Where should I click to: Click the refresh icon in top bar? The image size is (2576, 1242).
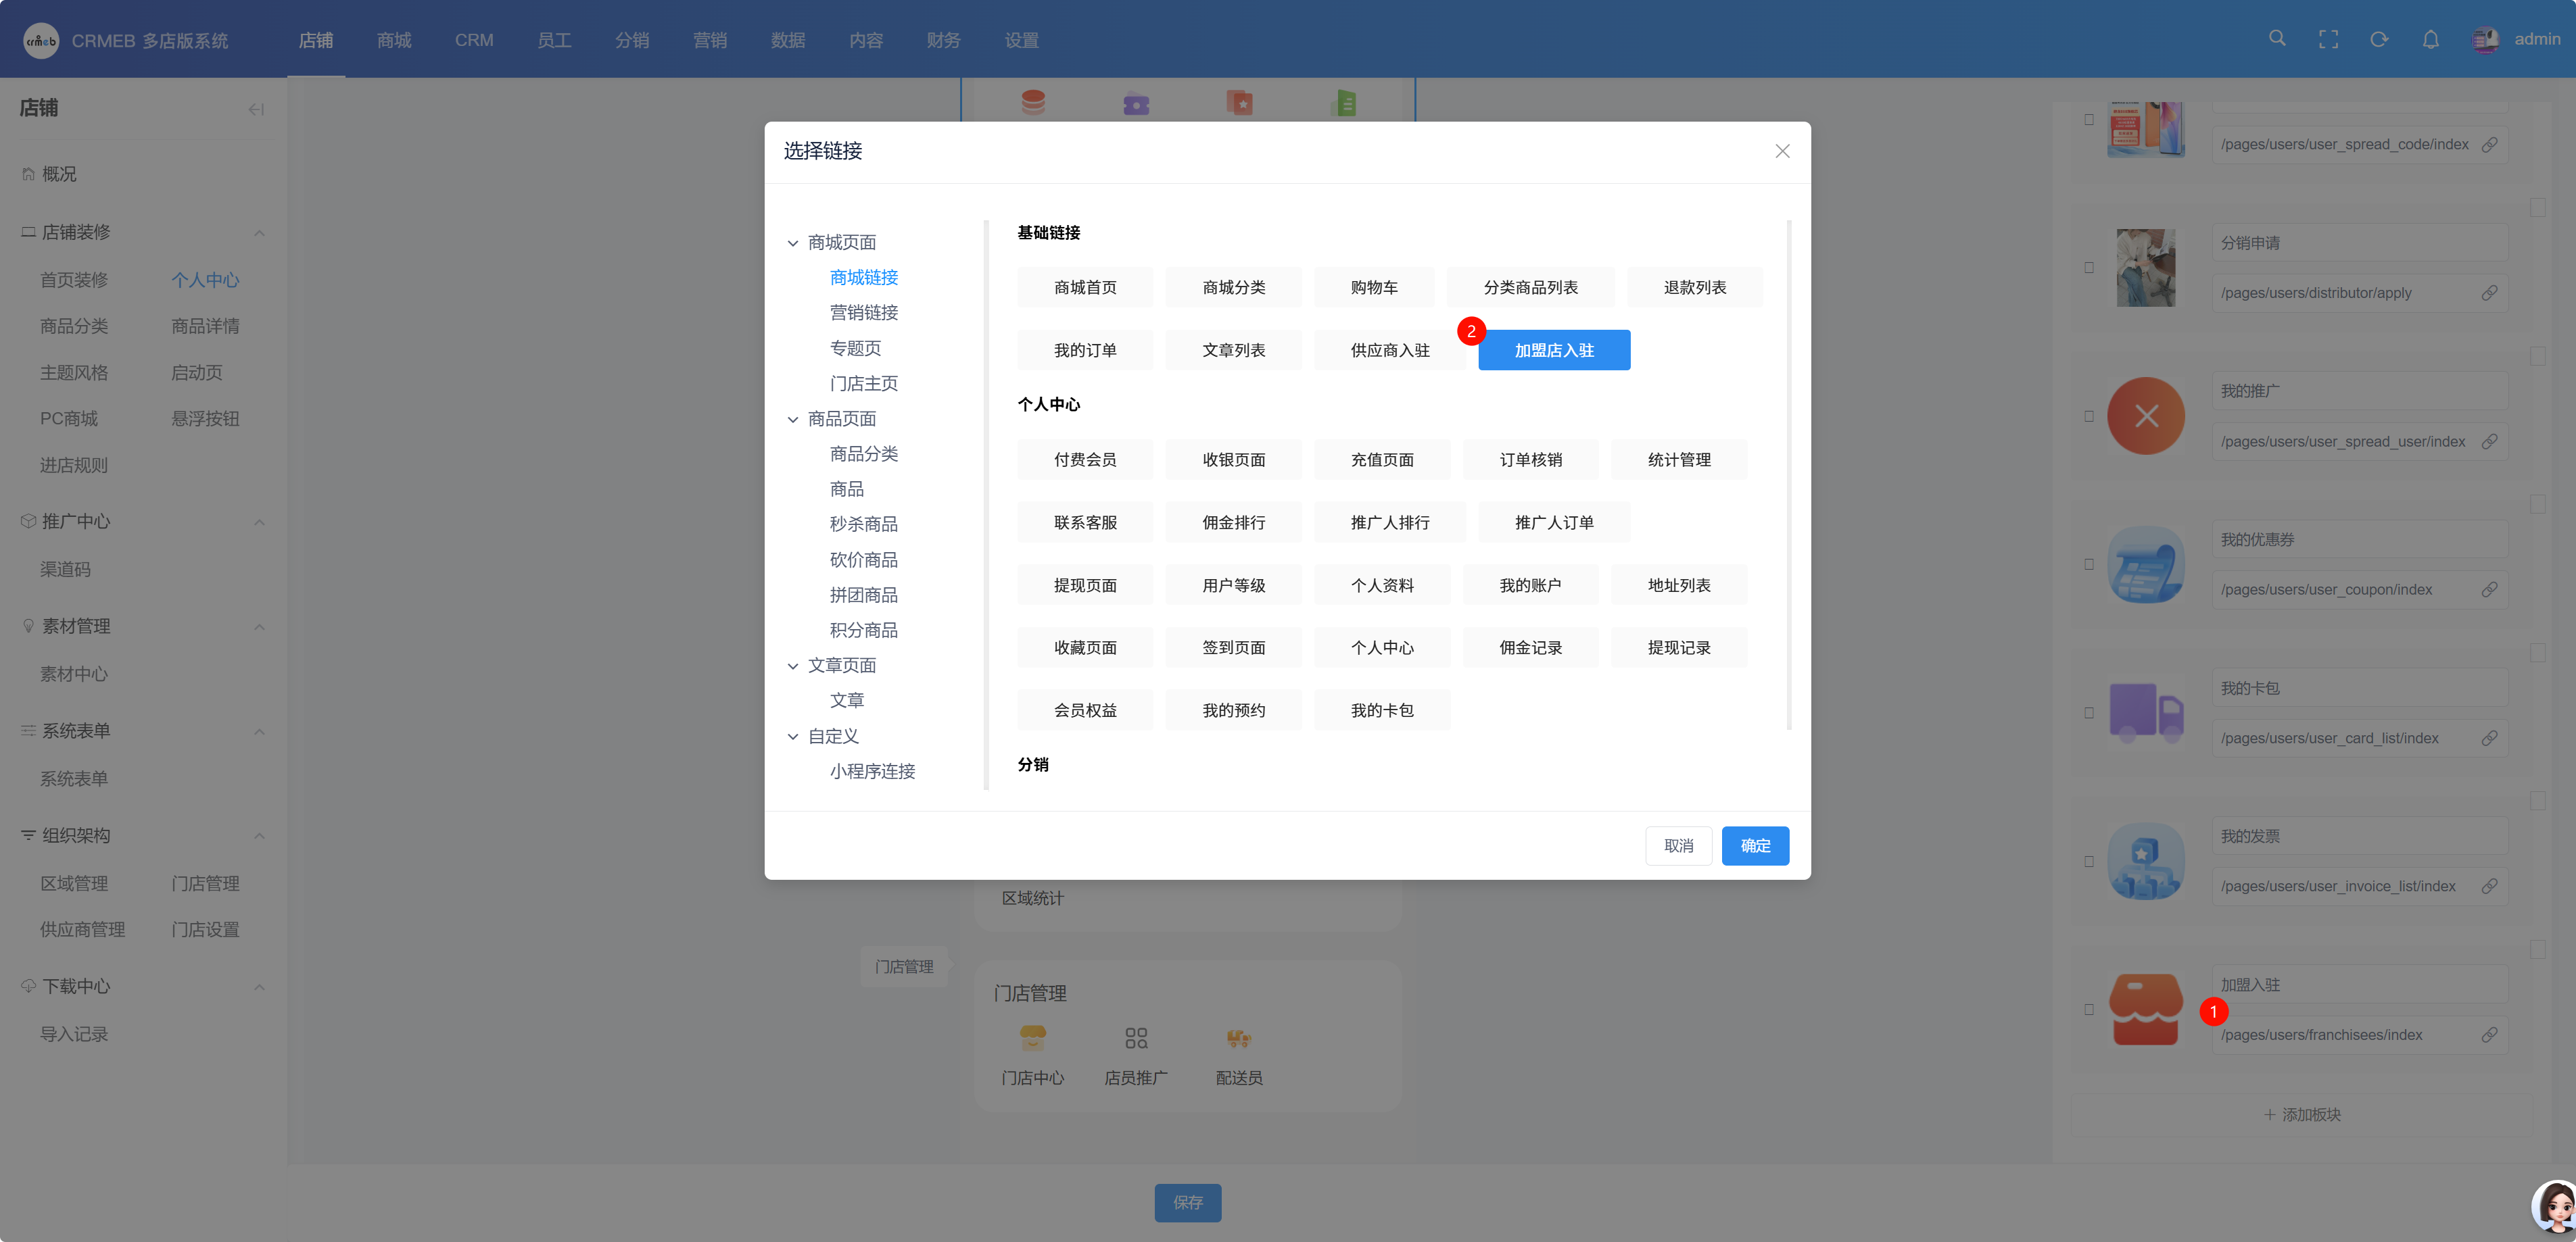[x=2379, y=40]
